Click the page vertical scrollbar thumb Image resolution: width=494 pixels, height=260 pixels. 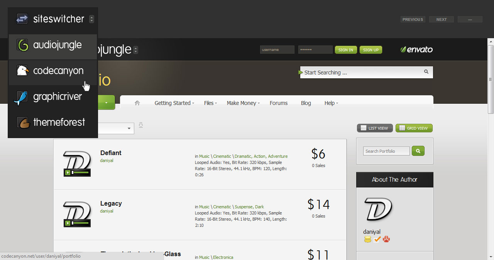pyautogui.click(x=491, y=79)
